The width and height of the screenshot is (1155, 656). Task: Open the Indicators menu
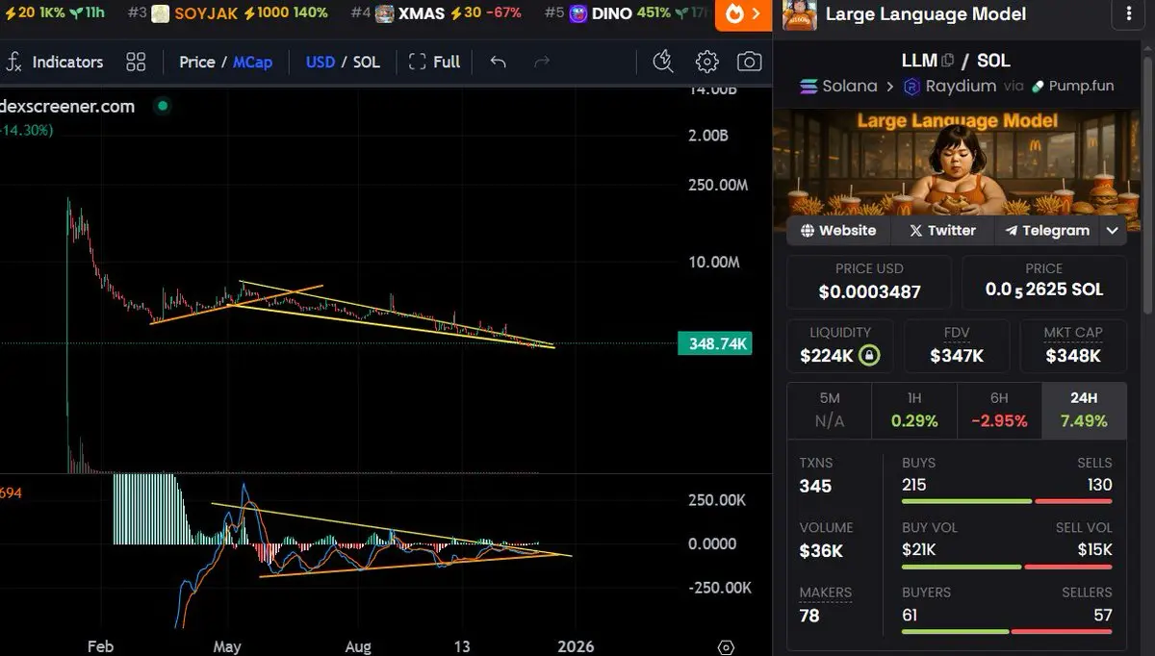click(x=54, y=62)
